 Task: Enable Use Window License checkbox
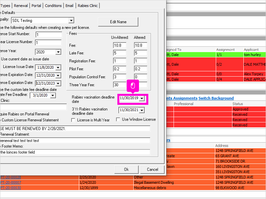[118, 119]
